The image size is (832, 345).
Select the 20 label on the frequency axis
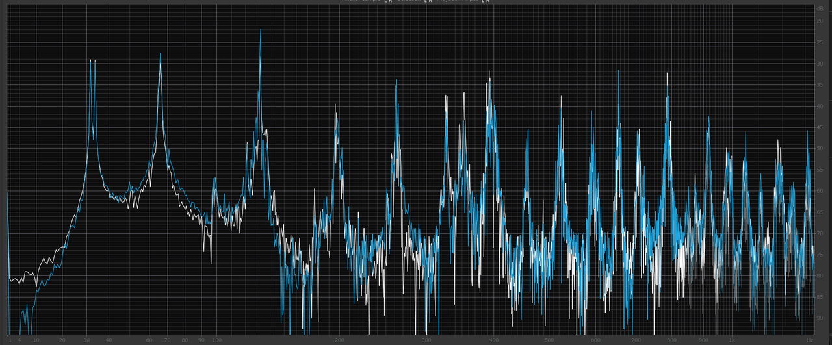click(x=62, y=340)
